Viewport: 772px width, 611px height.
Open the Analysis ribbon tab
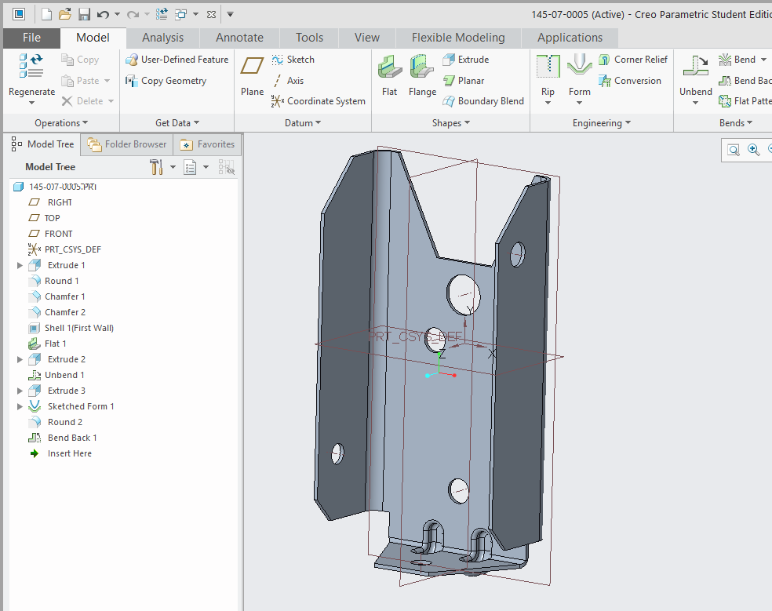tap(162, 37)
